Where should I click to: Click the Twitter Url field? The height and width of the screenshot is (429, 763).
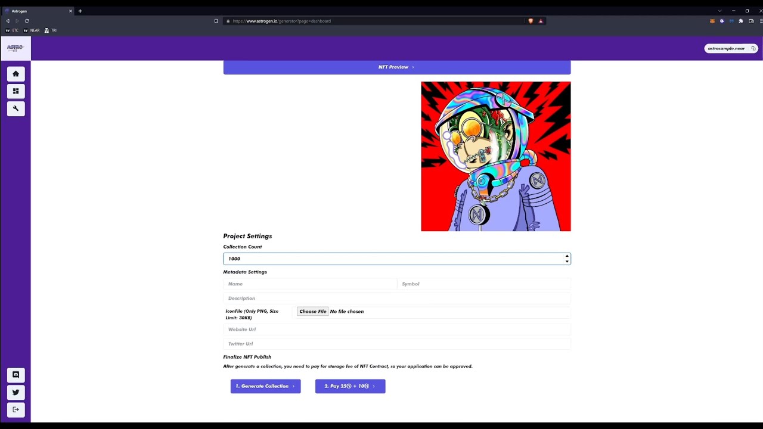397,344
